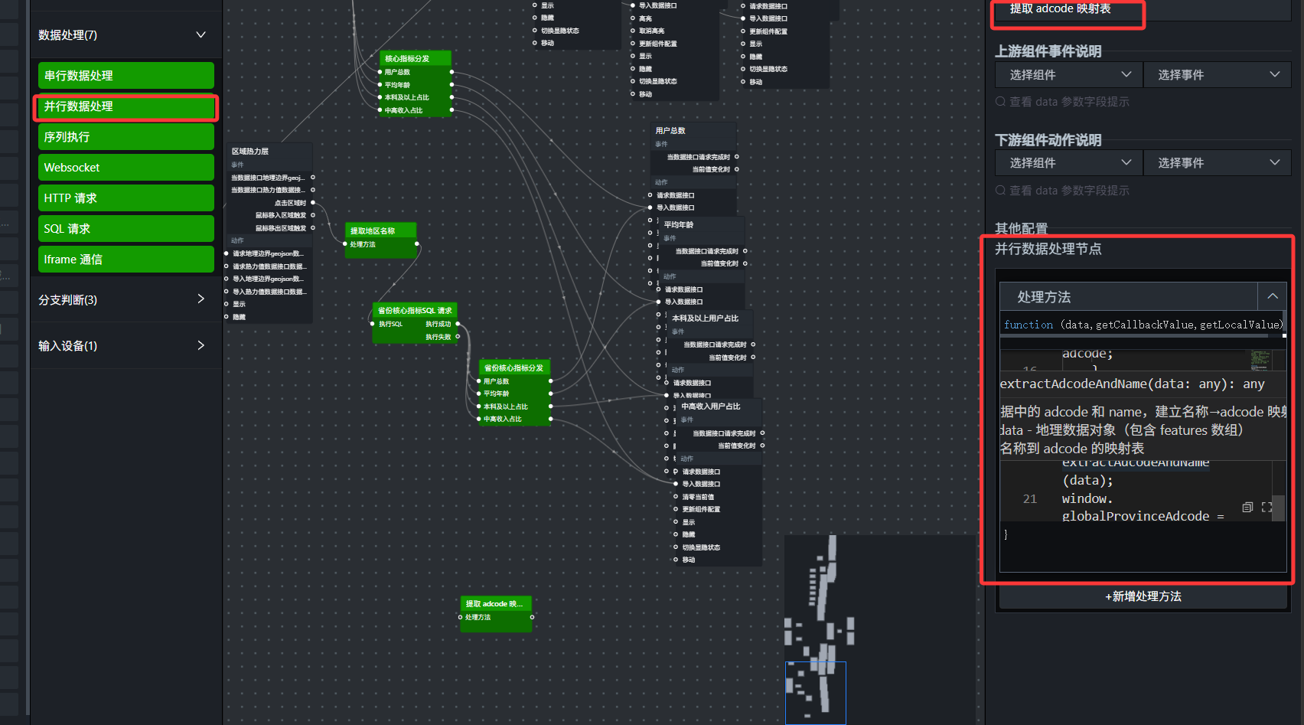Select 用户总数 component node header
This screenshot has width=1304, height=725.
pyautogui.click(x=693, y=130)
